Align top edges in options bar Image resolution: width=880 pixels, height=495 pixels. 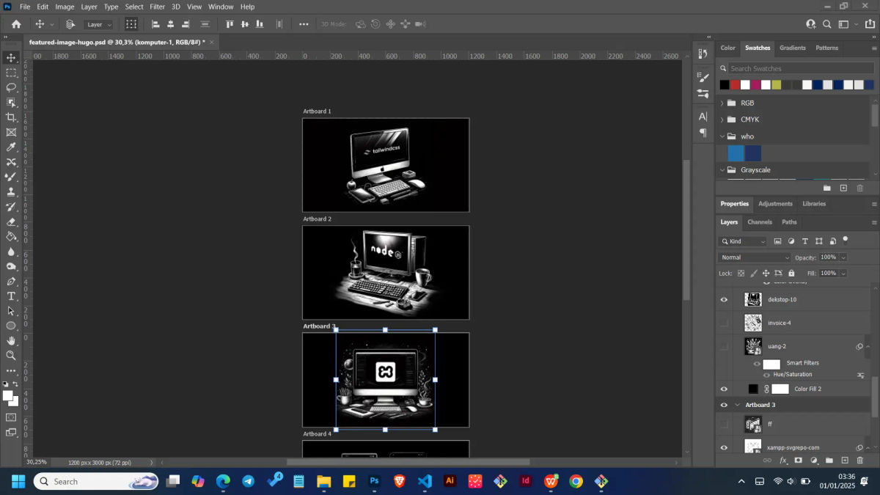pyautogui.click(x=229, y=24)
